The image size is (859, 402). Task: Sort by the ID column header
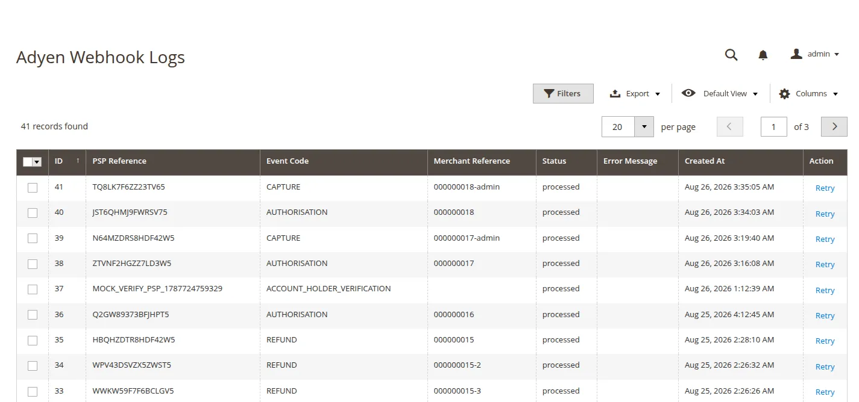point(67,161)
